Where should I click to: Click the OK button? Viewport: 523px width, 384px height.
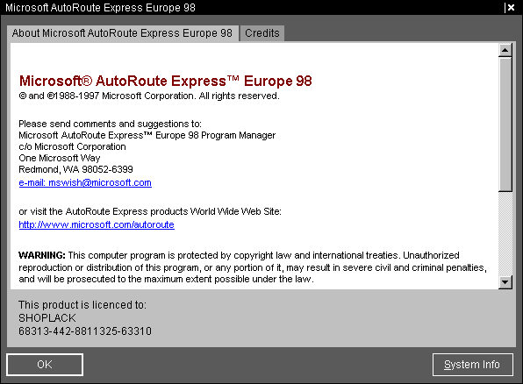tap(45, 365)
